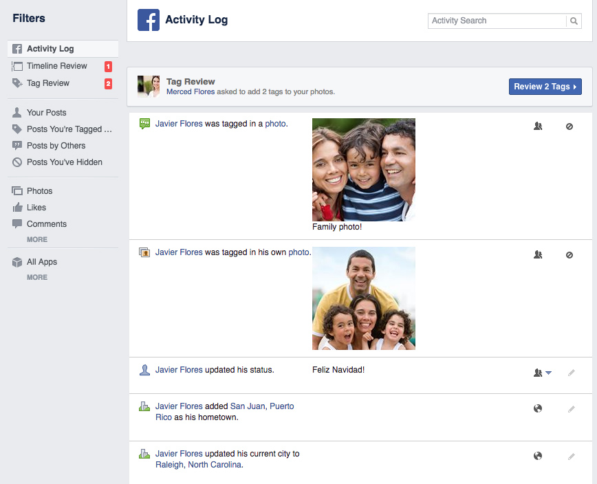Select the Photos filter icon in sidebar

[19, 190]
